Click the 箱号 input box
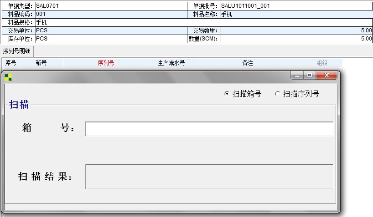 [x=209, y=129]
